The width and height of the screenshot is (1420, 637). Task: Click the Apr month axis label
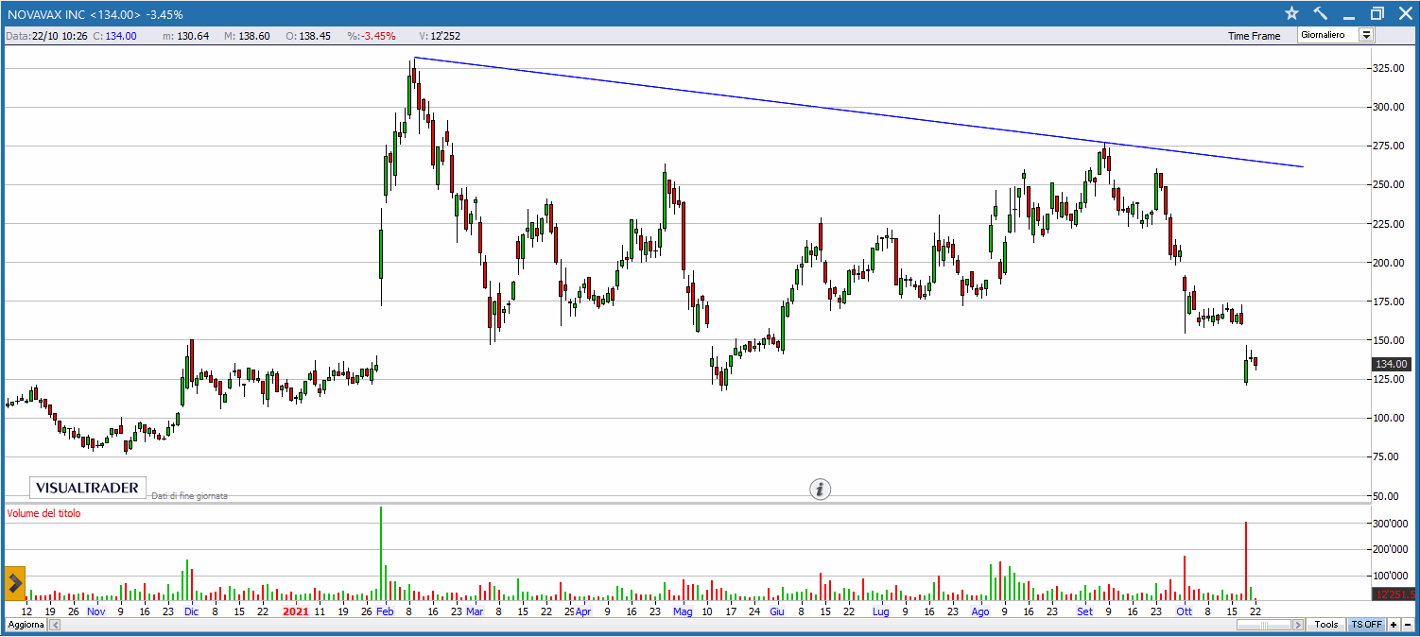pos(583,611)
